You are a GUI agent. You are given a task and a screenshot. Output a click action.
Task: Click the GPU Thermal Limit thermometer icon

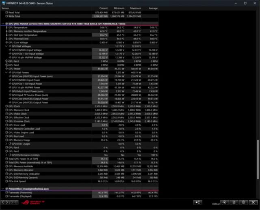tap(6, 39)
